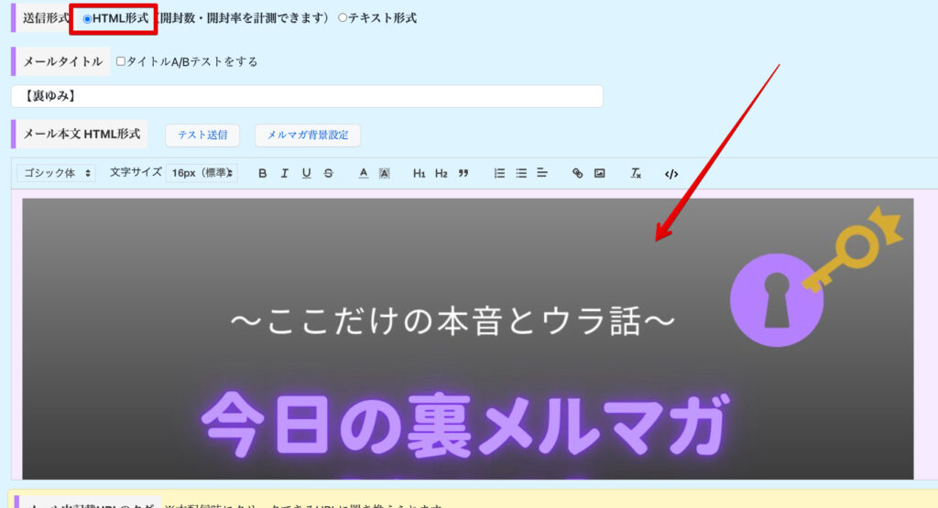Apply Heading 1 style
The width and height of the screenshot is (938, 508).
(420, 173)
